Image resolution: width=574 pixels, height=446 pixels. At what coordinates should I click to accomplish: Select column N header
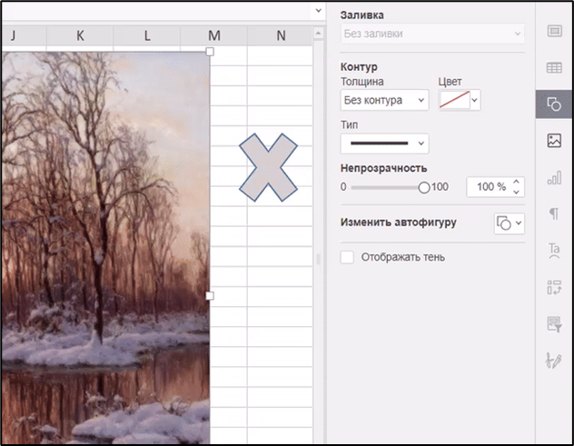280,35
